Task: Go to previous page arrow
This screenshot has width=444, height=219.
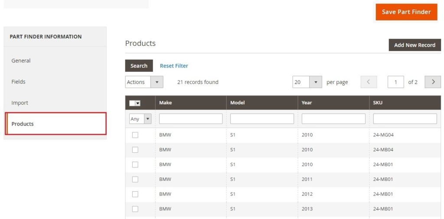Action: (x=369, y=82)
